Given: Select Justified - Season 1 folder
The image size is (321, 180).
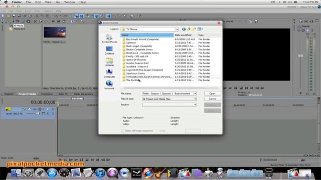Looking at the screenshot, I should tap(137, 66).
